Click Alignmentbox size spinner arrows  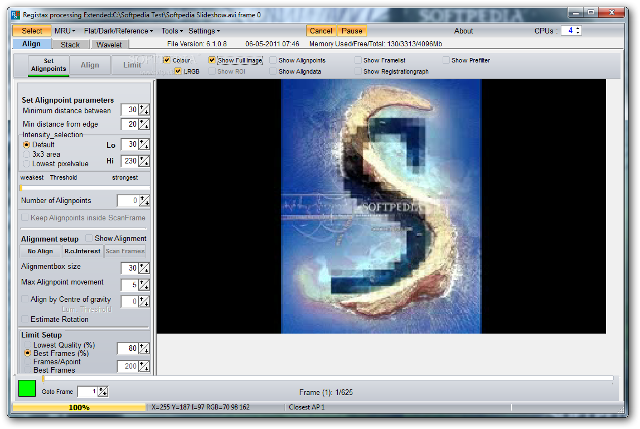click(144, 268)
